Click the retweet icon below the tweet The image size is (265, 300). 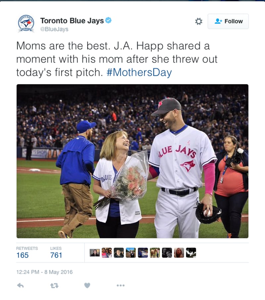coord(54,286)
